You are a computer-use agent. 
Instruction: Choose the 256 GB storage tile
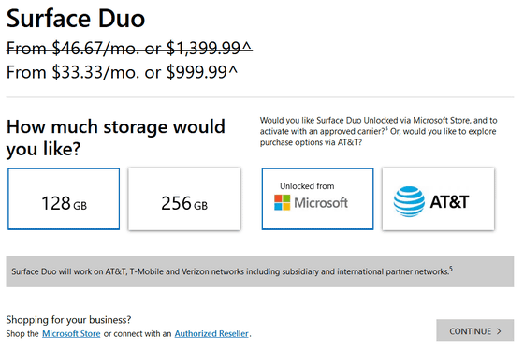[184, 198]
